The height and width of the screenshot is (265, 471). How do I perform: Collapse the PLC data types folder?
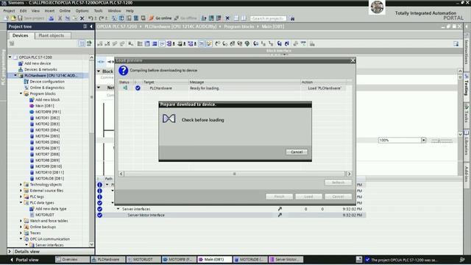pyautogui.click(x=21, y=203)
